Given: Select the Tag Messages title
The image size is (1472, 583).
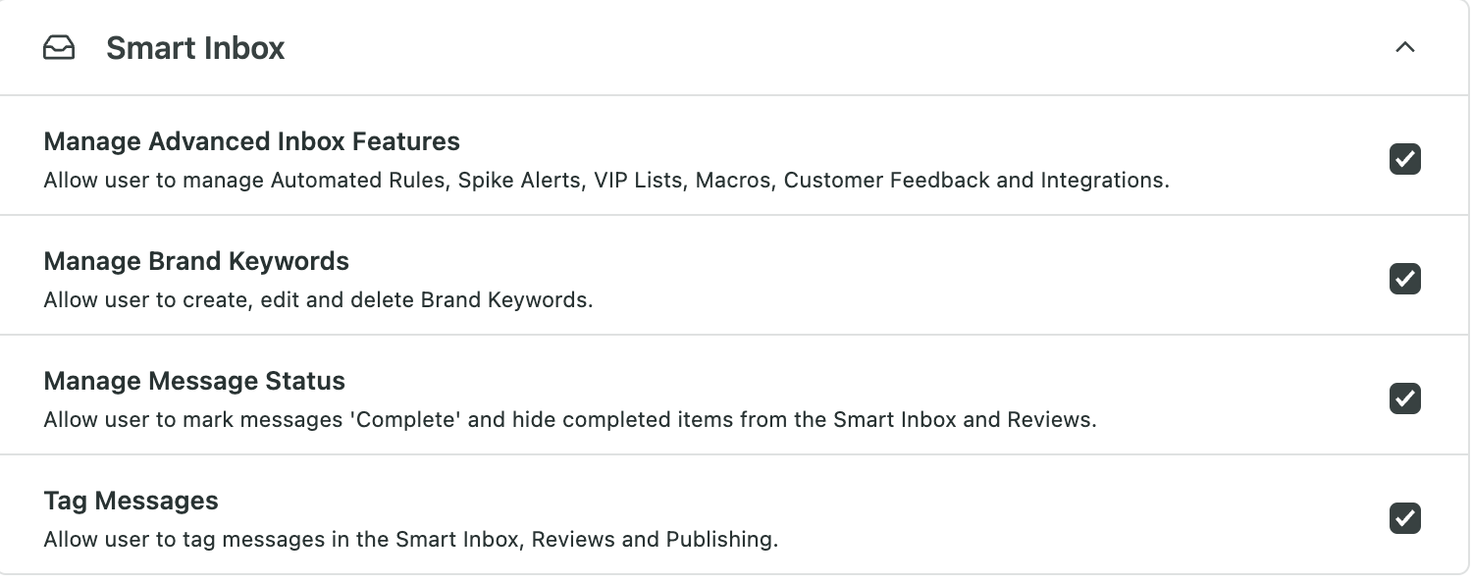Looking at the screenshot, I should click(131, 501).
